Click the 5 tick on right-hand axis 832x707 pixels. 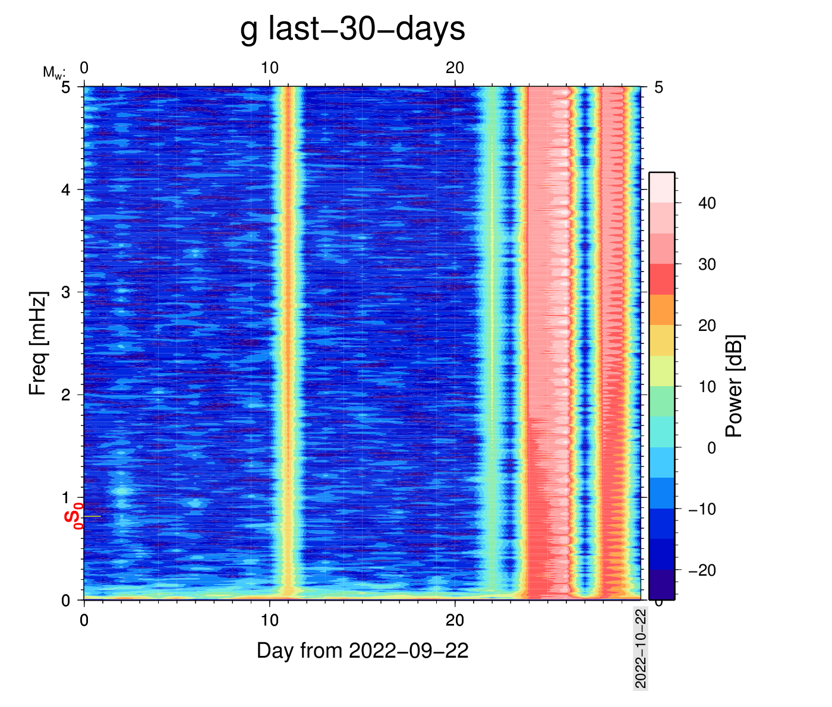point(658,87)
